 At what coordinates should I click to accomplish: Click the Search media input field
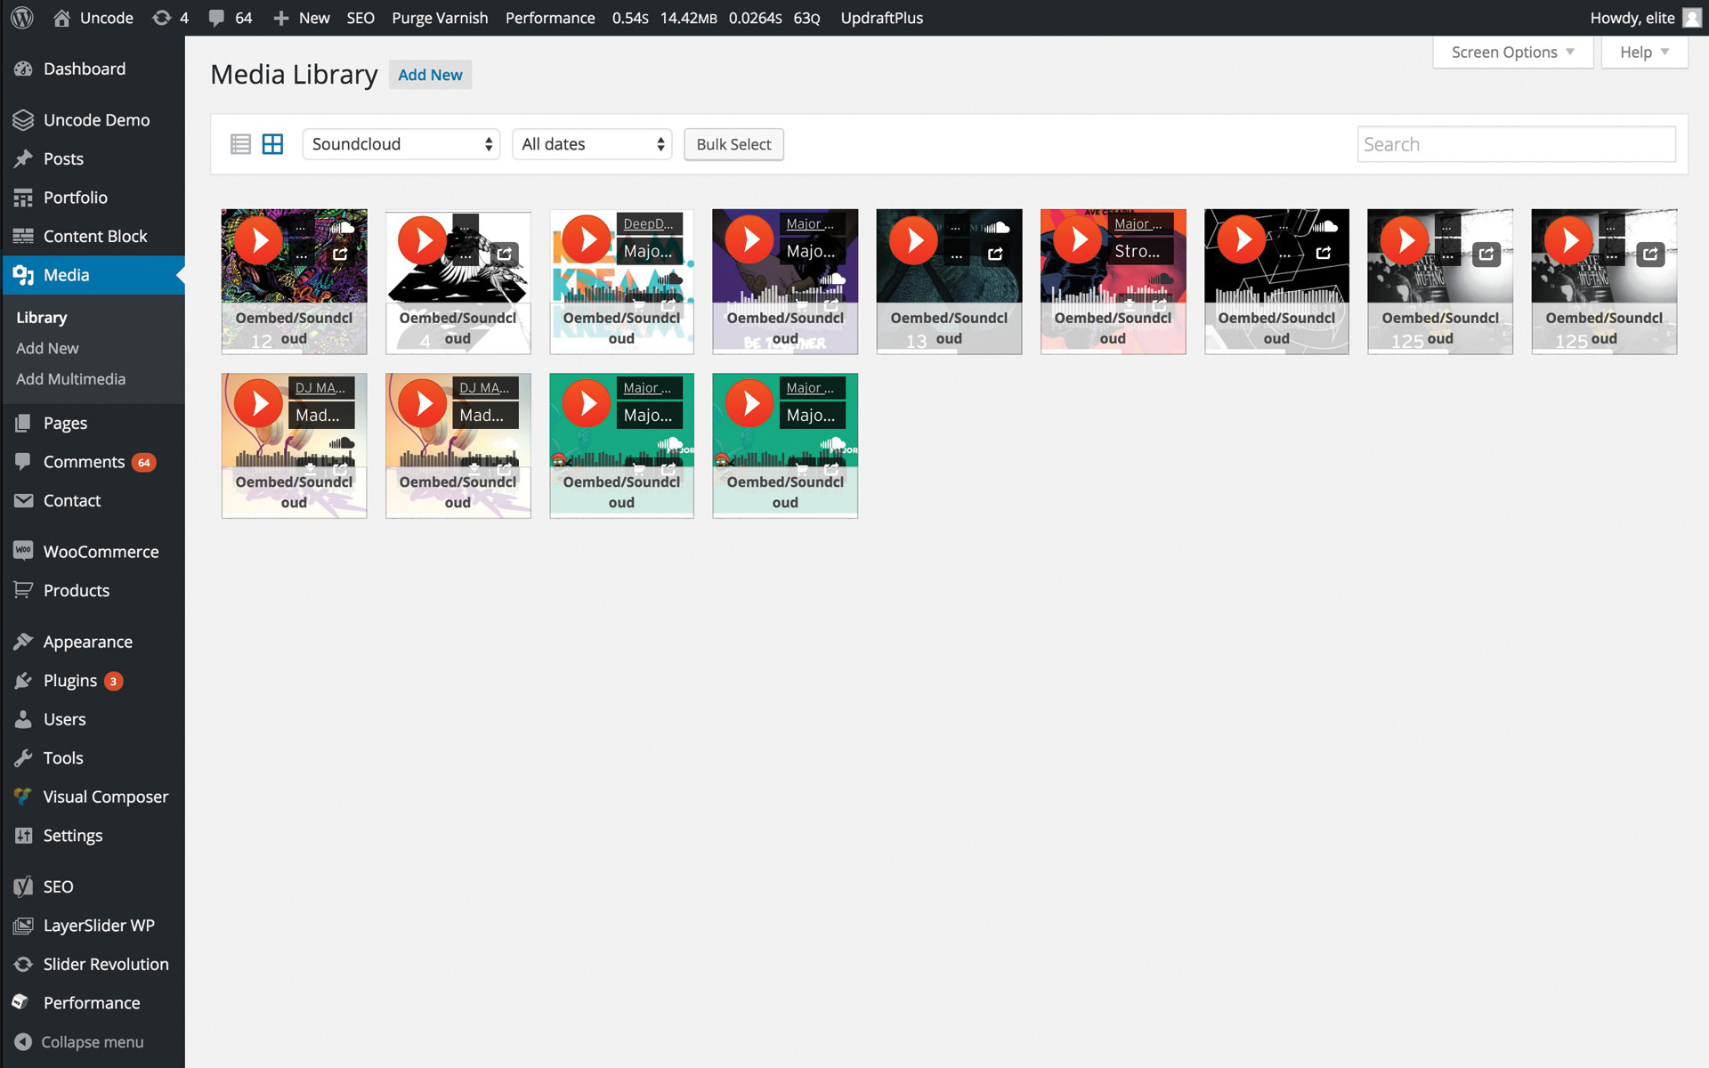pos(1516,144)
